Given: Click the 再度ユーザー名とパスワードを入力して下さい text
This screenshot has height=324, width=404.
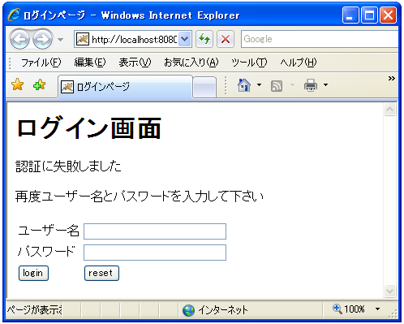Looking at the screenshot, I should [140, 197].
